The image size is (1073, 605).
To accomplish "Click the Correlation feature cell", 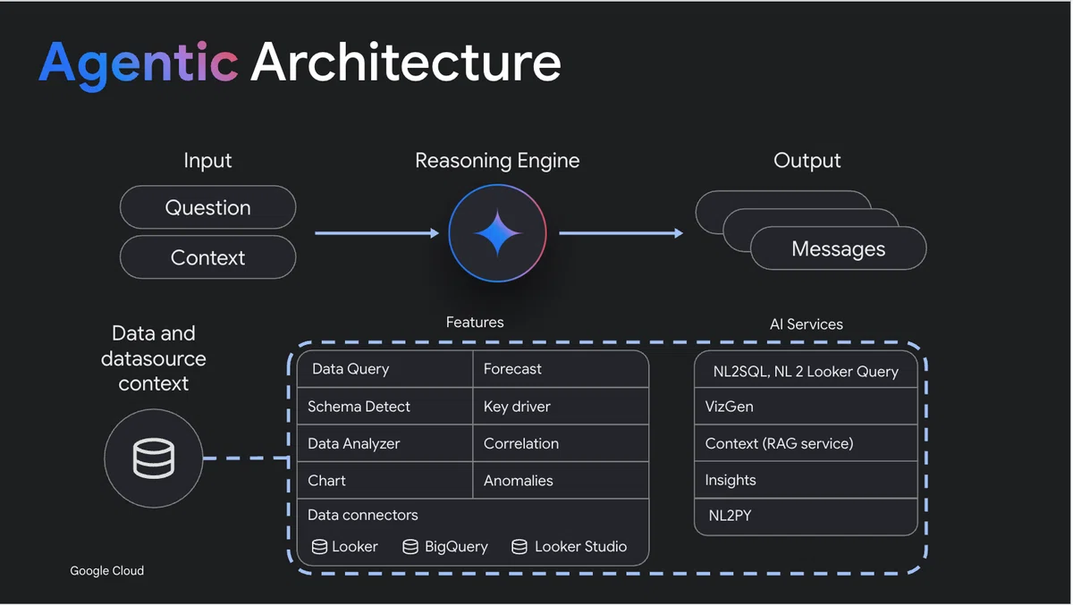I will tap(561, 443).
